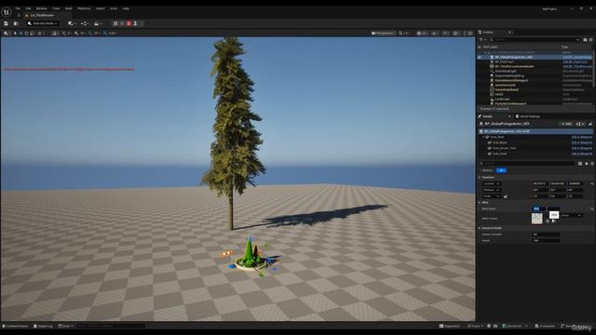Stop play with the red stop button

point(129,23)
